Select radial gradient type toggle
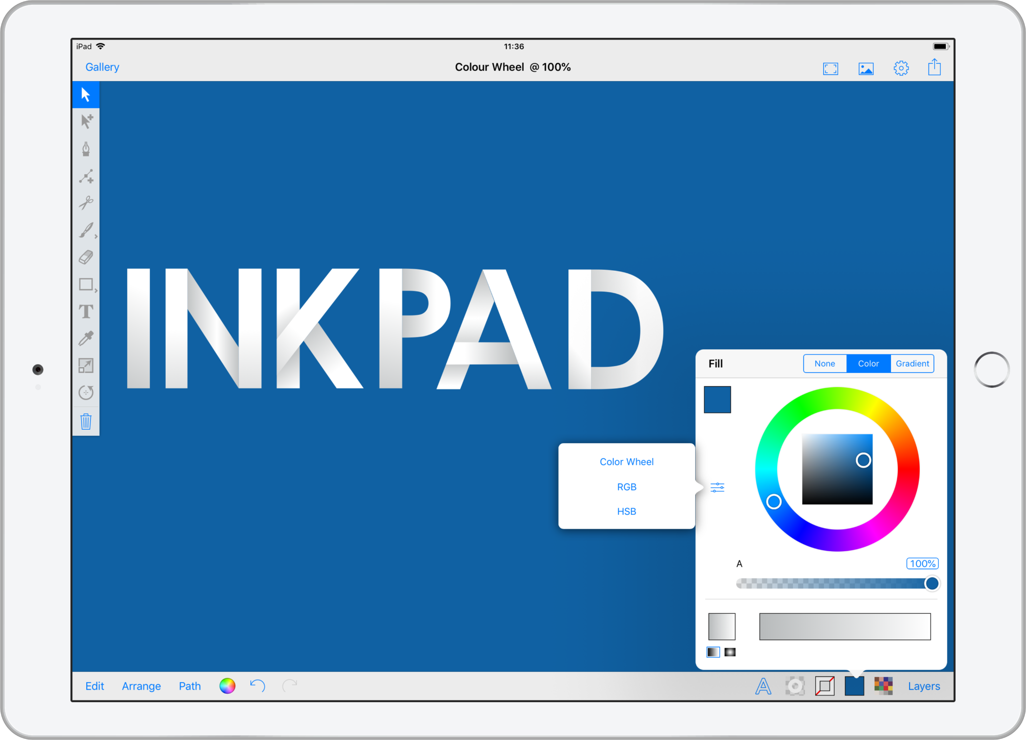Image resolution: width=1026 pixels, height=740 pixels. point(730,652)
